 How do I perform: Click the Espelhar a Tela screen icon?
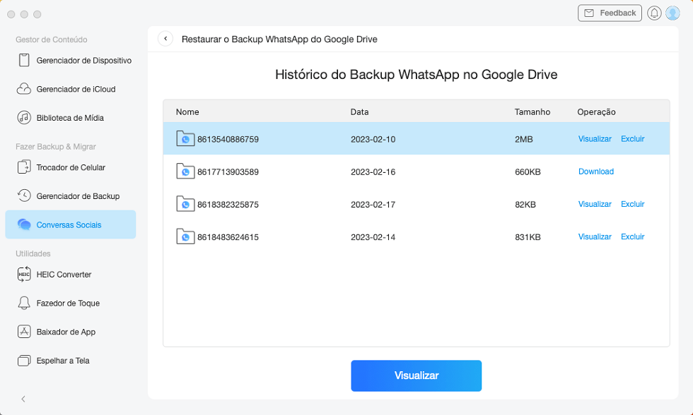pyautogui.click(x=24, y=361)
